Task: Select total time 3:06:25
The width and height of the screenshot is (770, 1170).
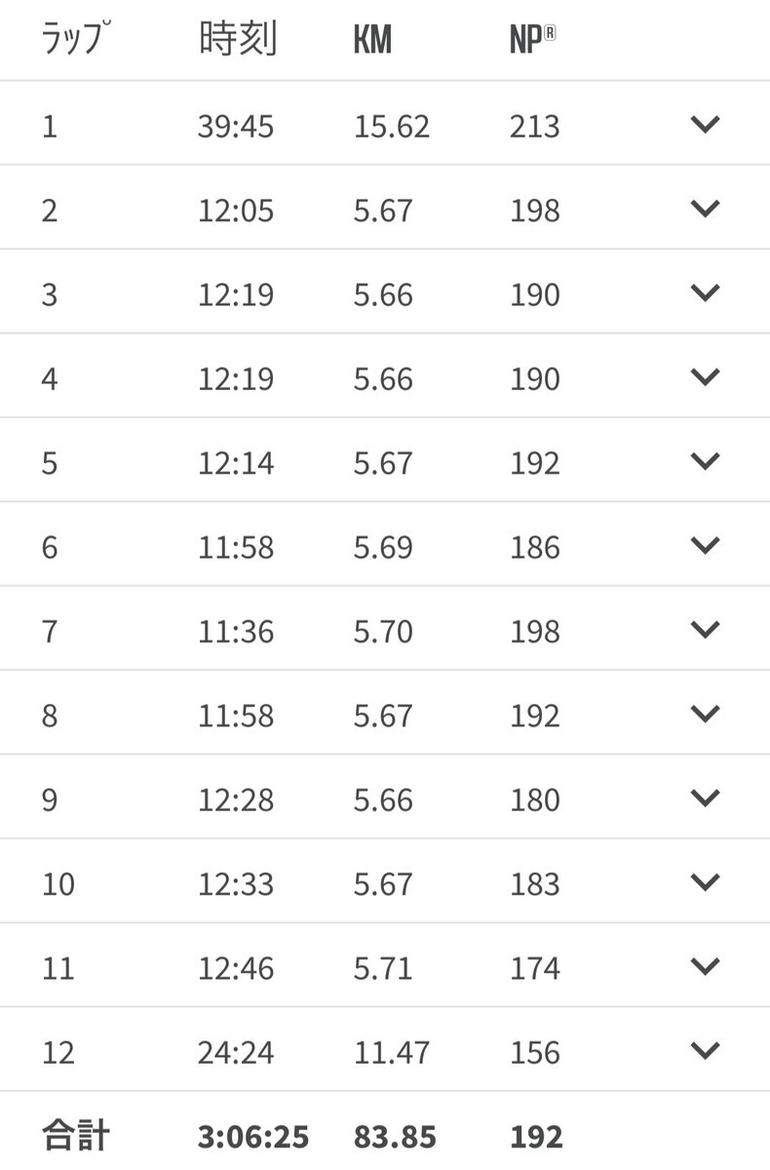Action: click(253, 1137)
